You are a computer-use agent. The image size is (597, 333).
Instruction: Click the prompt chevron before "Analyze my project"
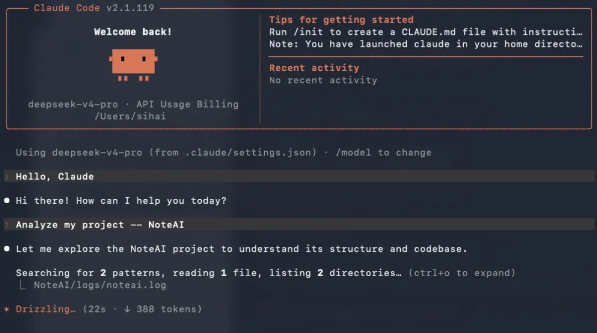click(7, 225)
